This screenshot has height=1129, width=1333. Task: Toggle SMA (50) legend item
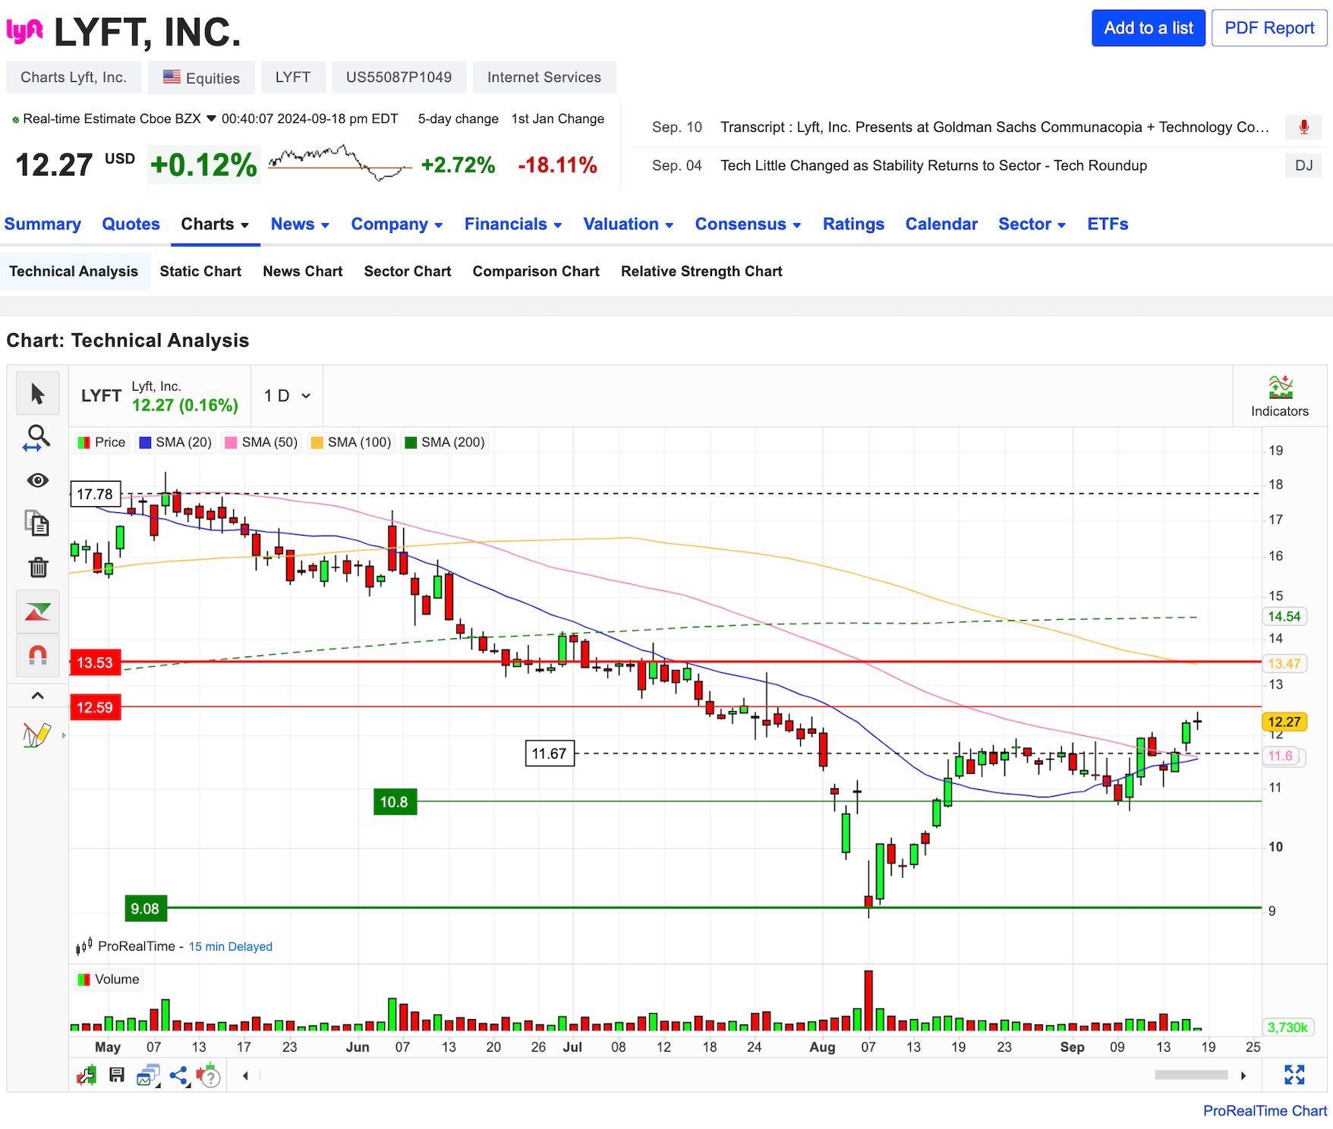(261, 442)
